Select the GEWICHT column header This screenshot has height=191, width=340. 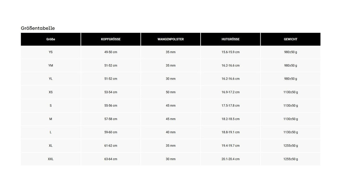click(x=291, y=39)
